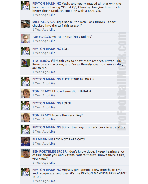Like Michael Vick's comment about Tebow's throws
The width and height of the screenshot is (148, 184).
tap(52, 30)
